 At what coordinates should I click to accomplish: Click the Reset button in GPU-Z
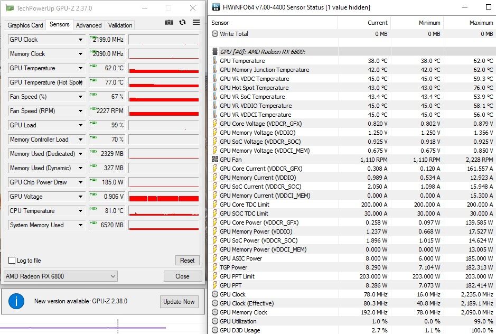[188, 260]
